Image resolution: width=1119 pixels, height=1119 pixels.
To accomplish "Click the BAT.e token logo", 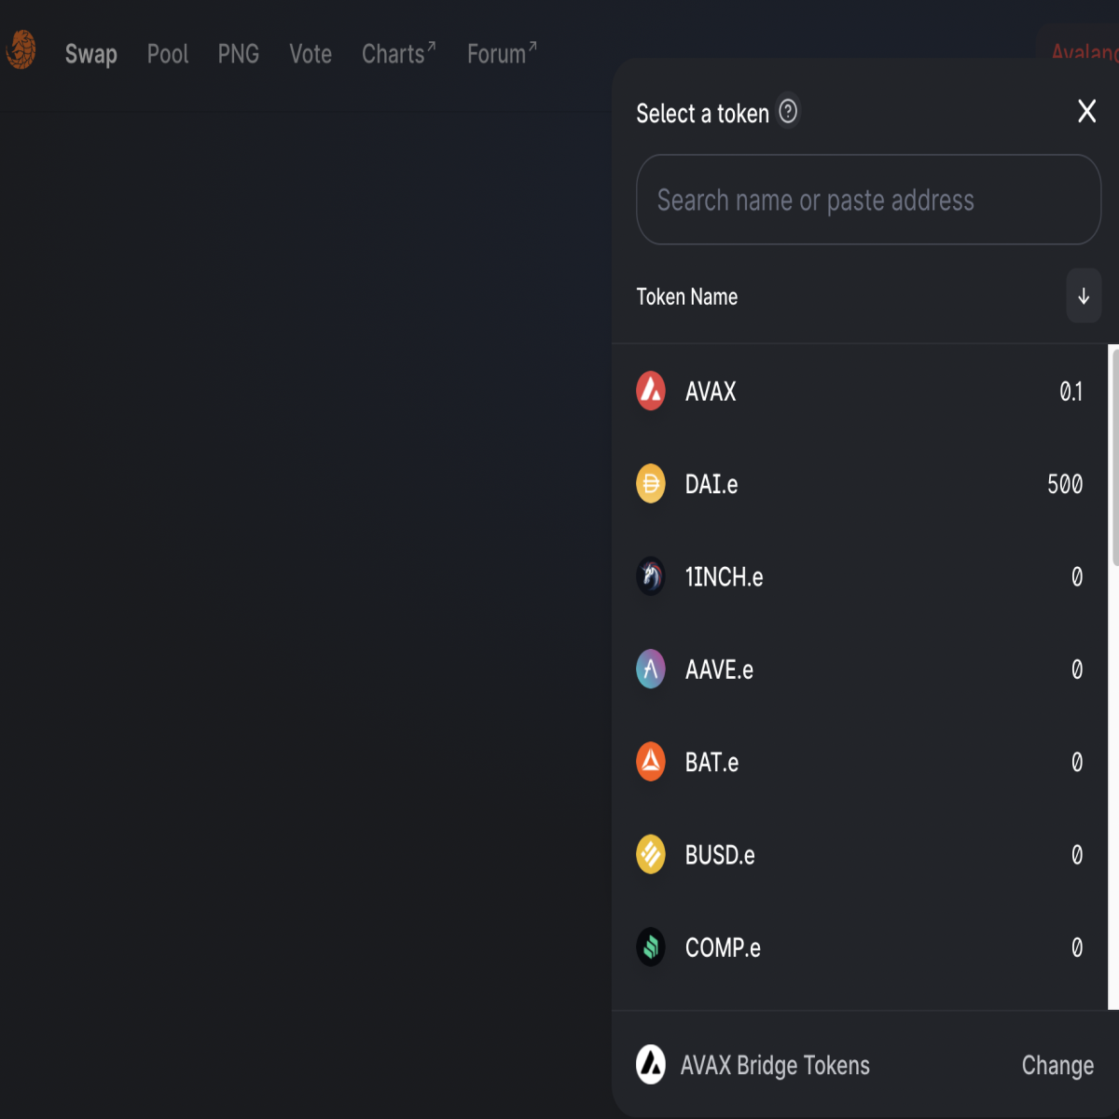I will click(651, 762).
